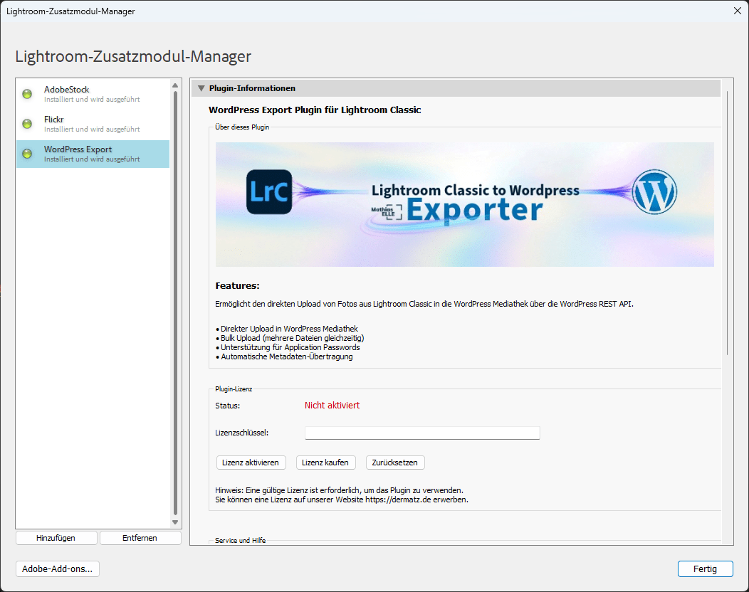This screenshot has width=749, height=592.
Task: Click the green status icon next to AdobeStock
Action: [x=27, y=94]
